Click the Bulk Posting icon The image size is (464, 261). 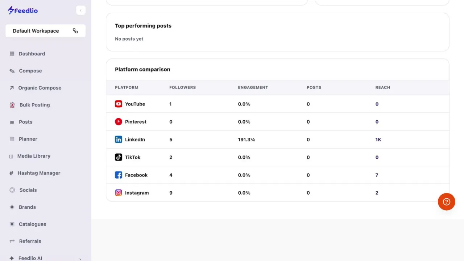pos(12,105)
